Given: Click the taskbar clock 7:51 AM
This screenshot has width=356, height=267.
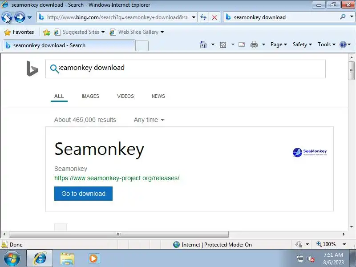Looking at the screenshot, I should [333, 255].
